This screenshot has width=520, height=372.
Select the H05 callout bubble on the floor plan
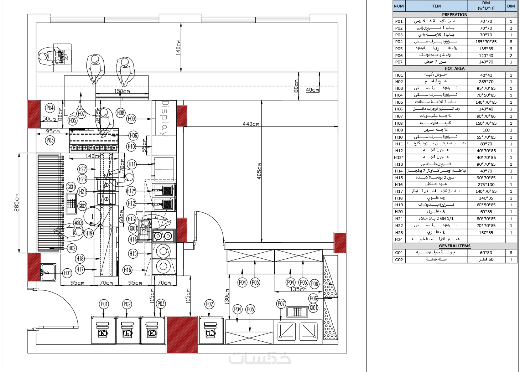point(73,120)
